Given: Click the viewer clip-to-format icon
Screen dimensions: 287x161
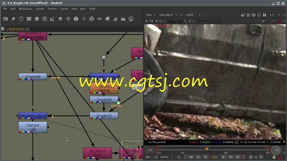Looking at the screenshot, I should click(243, 15).
